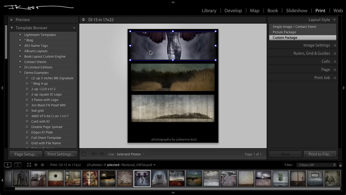
Task: Open grid view icon in filmstrip bar
Action: (29, 165)
